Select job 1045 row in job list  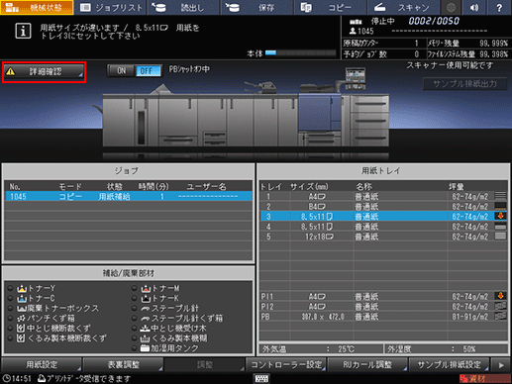[x=129, y=197]
